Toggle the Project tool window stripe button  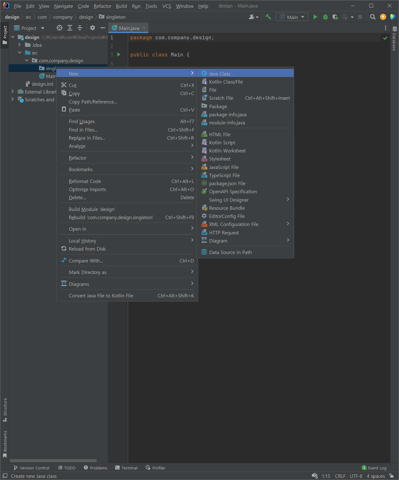(5, 35)
